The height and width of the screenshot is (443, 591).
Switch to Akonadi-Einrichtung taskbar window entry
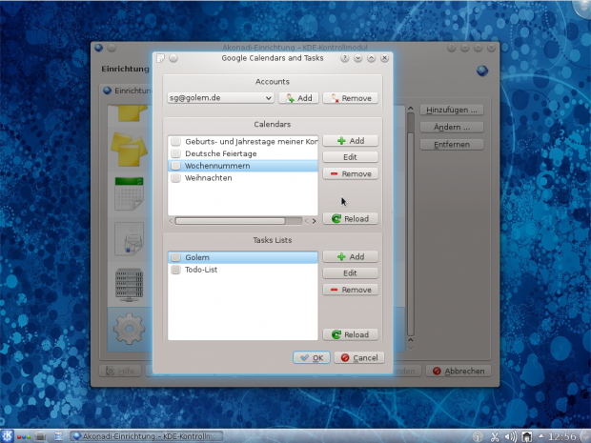[x=143, y=436]
